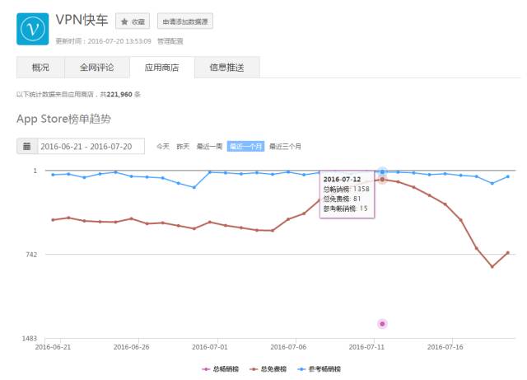Viewport: 527px width, 380px height.
Task: Click the star 收藏 favorite button
Action: [x=133, y=21]
